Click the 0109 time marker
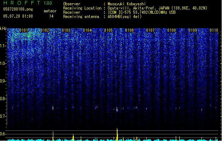 coord(193,30)
